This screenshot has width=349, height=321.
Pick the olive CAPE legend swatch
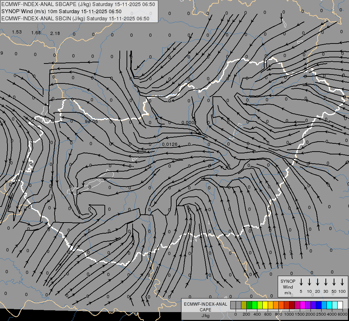coord(244,305)
